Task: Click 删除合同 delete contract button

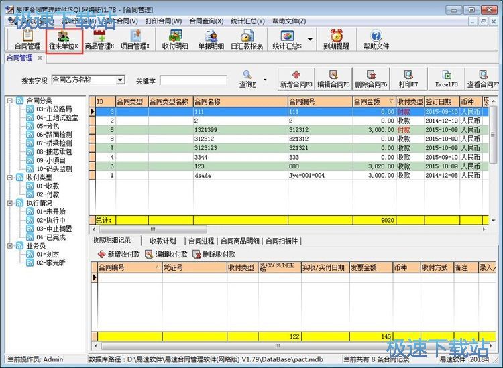Action: (x=371, y=80)
